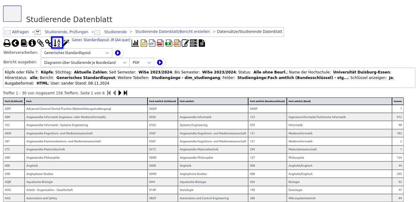Click the XML code export icon
The image size is (419, 202).
[x=152, y=43]
